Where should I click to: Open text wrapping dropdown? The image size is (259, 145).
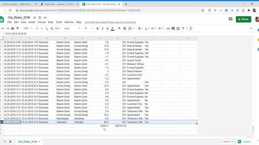click(x=154, y=29)
